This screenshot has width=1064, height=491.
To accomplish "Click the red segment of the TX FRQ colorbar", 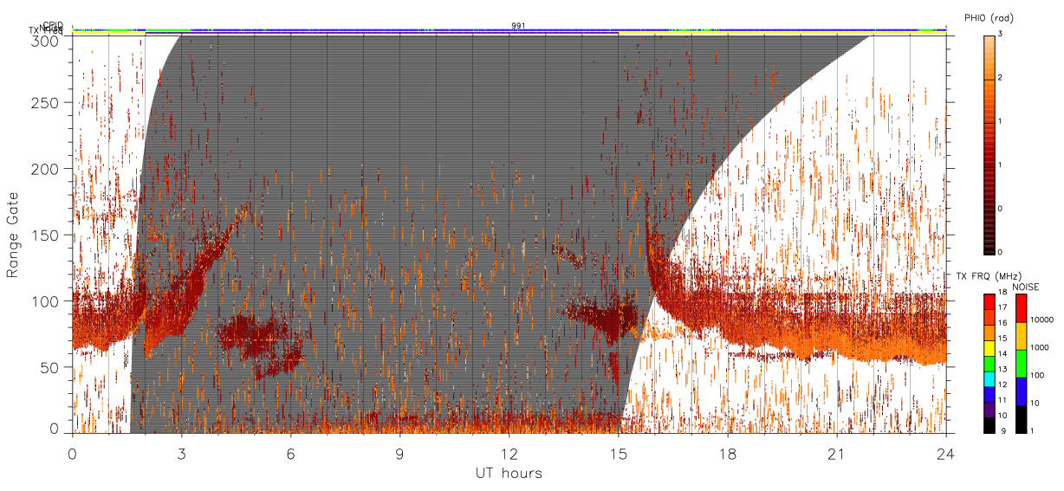I will (988, 300).
